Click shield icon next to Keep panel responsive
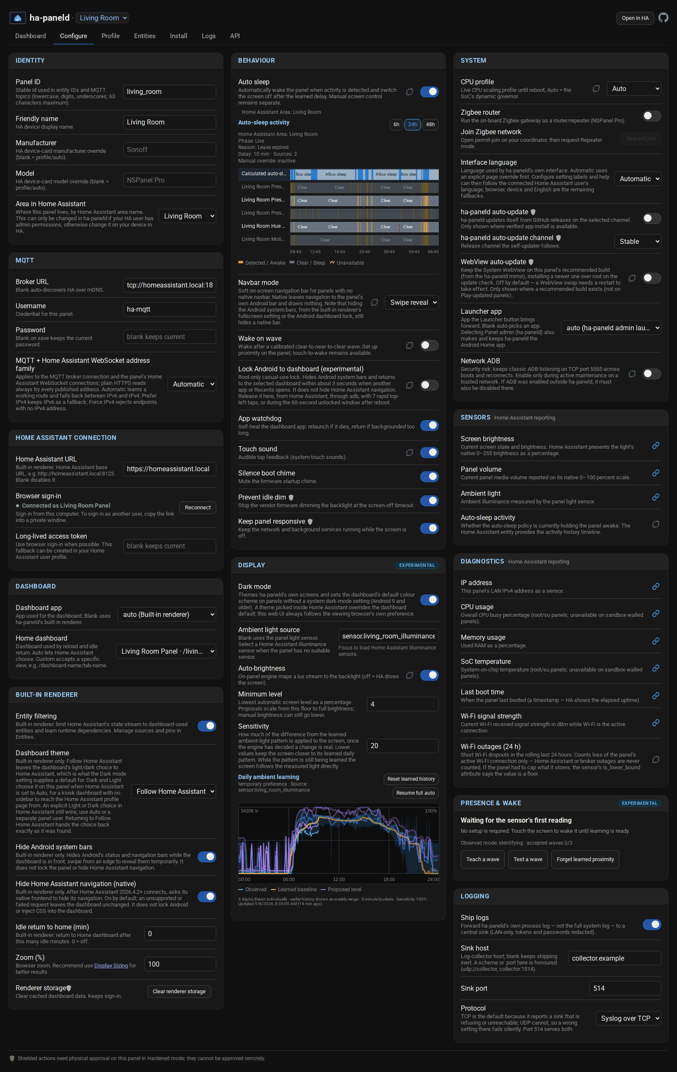 (x=310, y=522)
